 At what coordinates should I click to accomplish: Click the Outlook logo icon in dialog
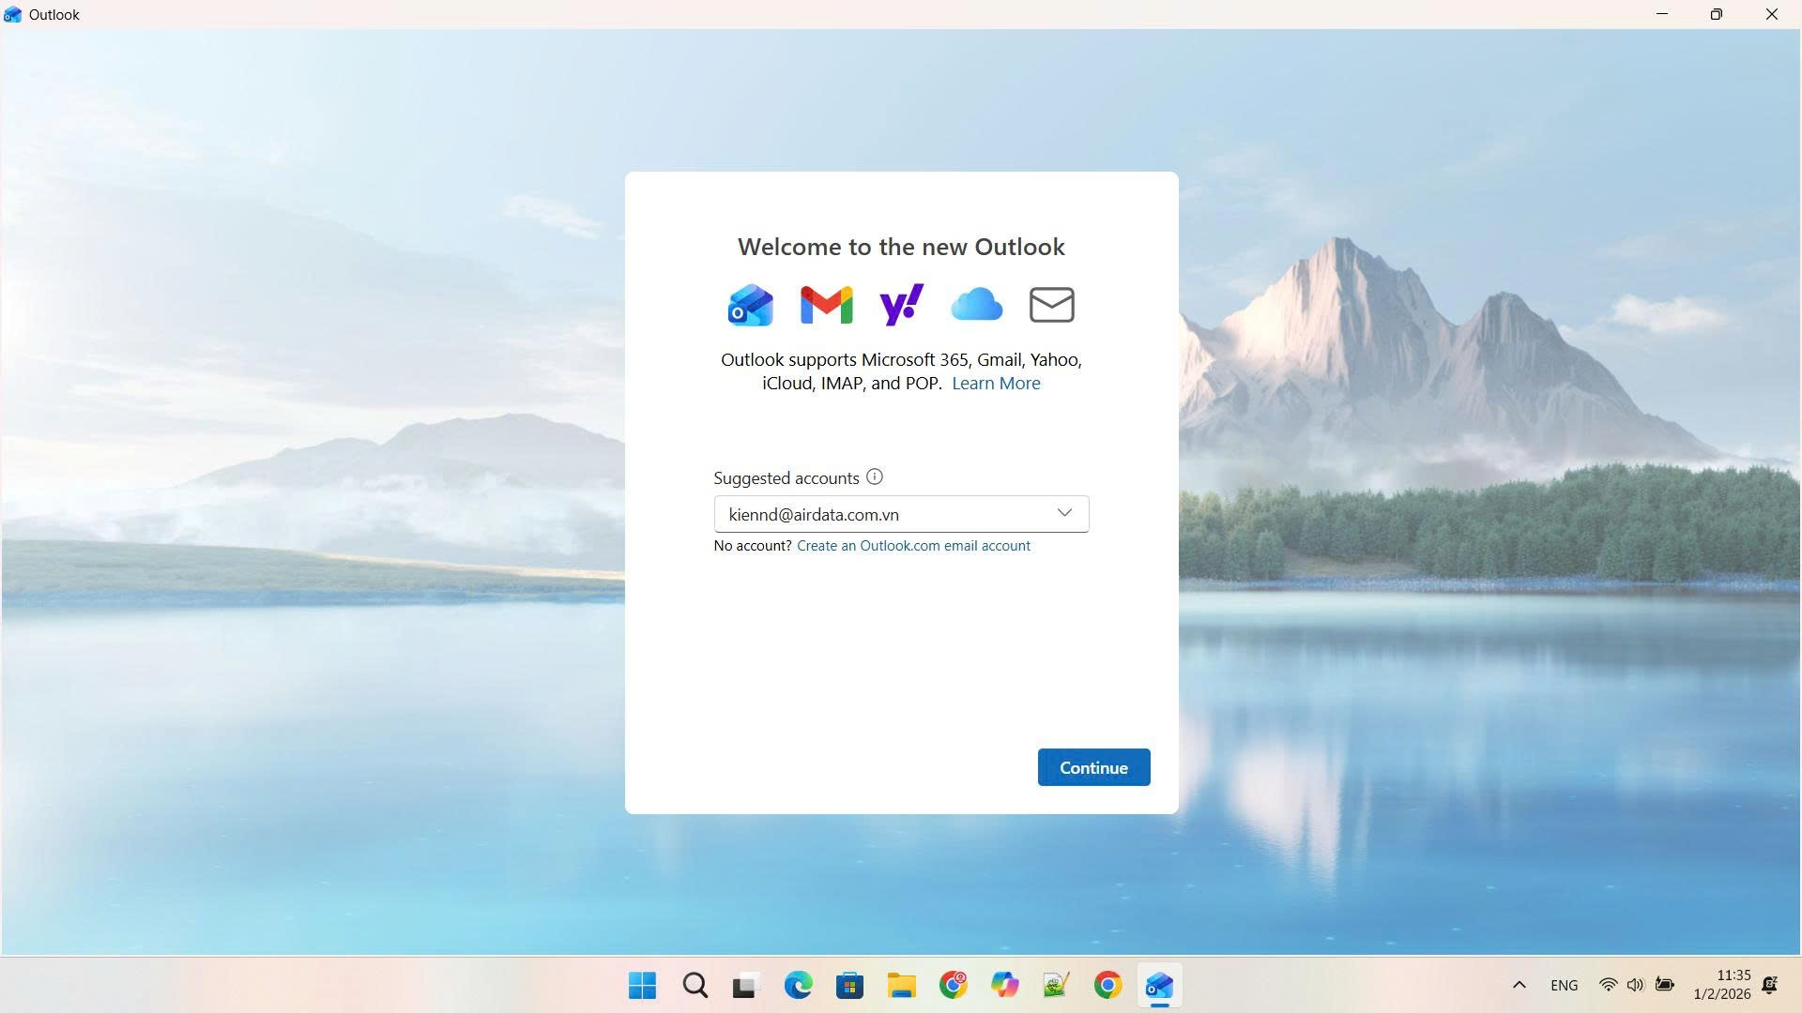pyautogui.click(x=750, y=305)
